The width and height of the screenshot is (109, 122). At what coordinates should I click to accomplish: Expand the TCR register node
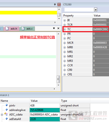tap(65, 25)
